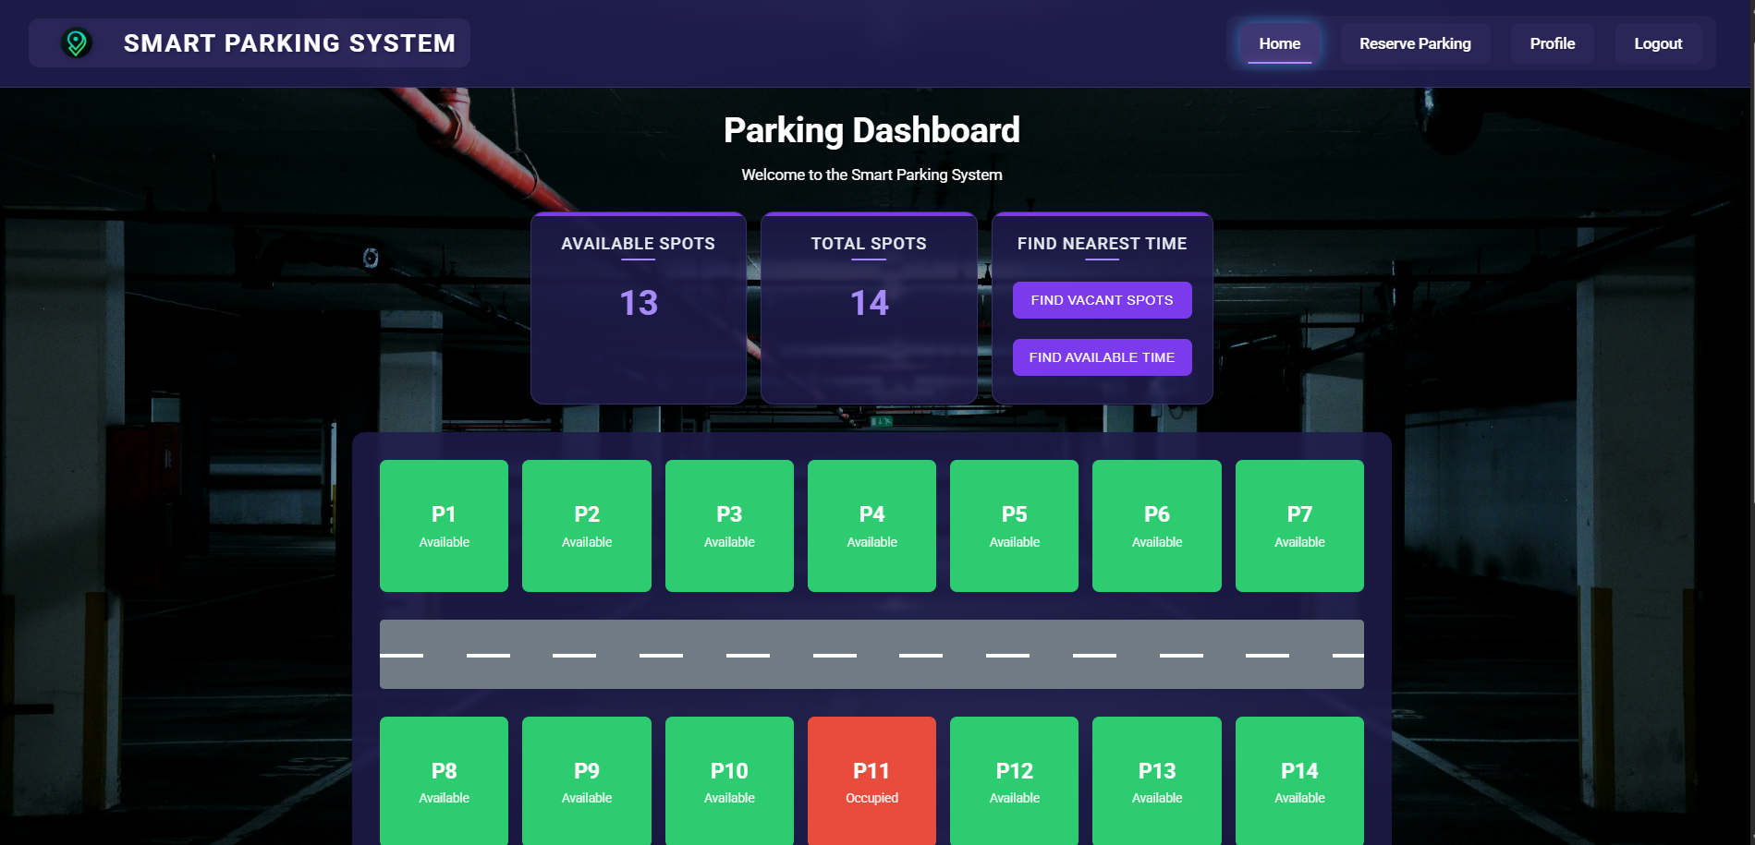Viewport: 1755px width, 845px height.
Task: Click the green location pin logo icon
Action: [x=76, y=43]
